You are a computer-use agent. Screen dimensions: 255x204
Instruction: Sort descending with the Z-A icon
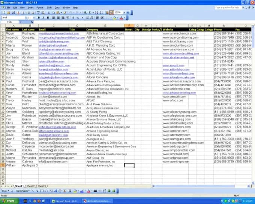[x=101, y=12]
